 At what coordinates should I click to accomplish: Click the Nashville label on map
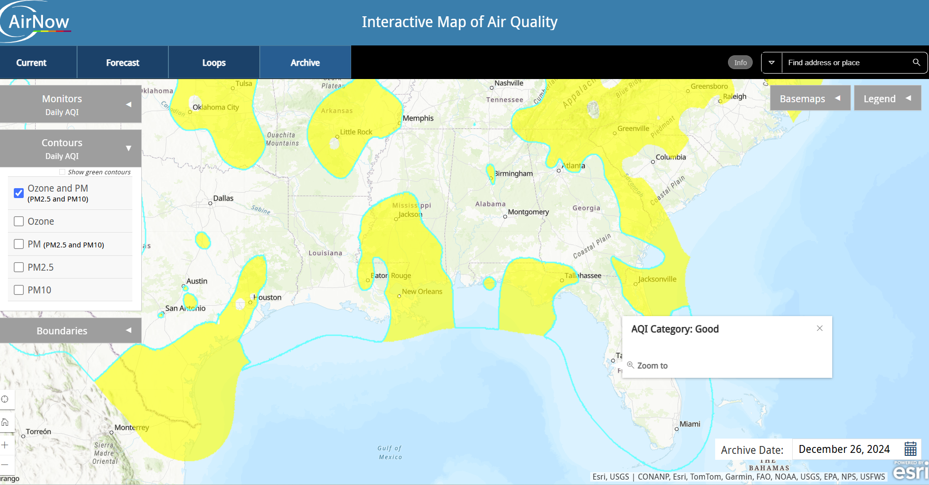pyautogui.click(x=509, y=83)
